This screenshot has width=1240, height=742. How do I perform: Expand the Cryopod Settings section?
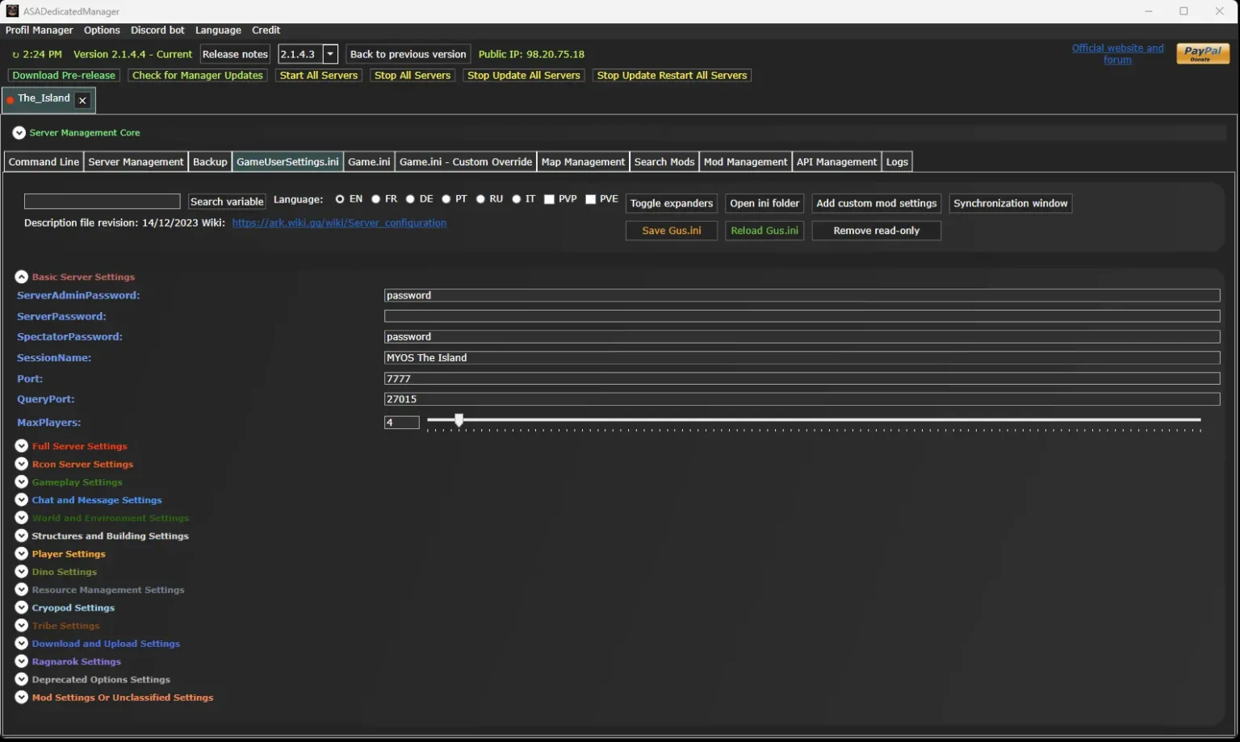[22, 607]
